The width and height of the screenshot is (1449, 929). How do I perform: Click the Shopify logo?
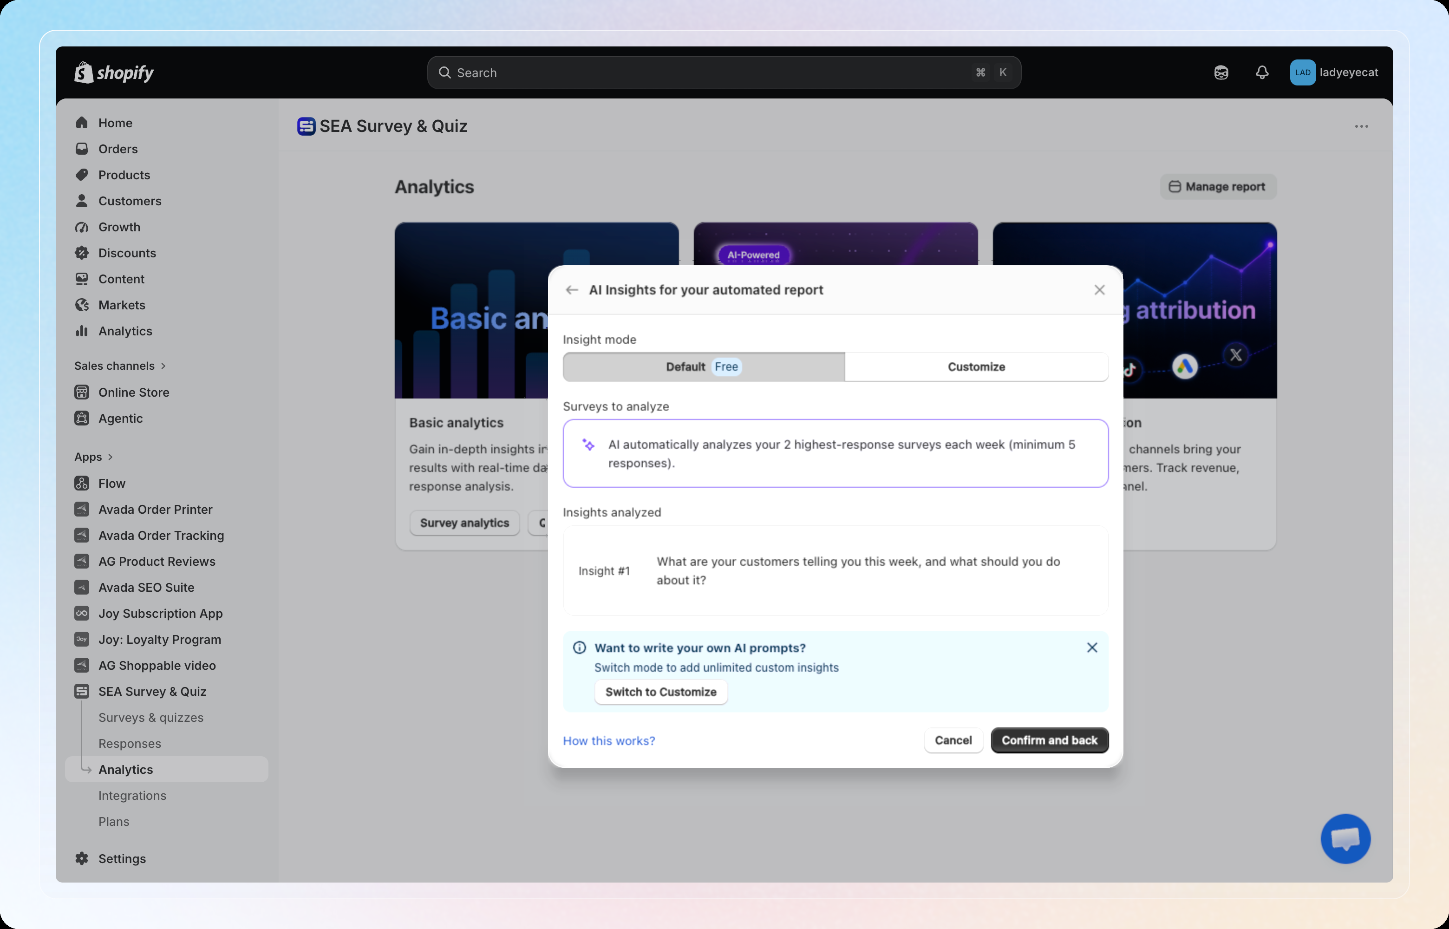[114, 72]
